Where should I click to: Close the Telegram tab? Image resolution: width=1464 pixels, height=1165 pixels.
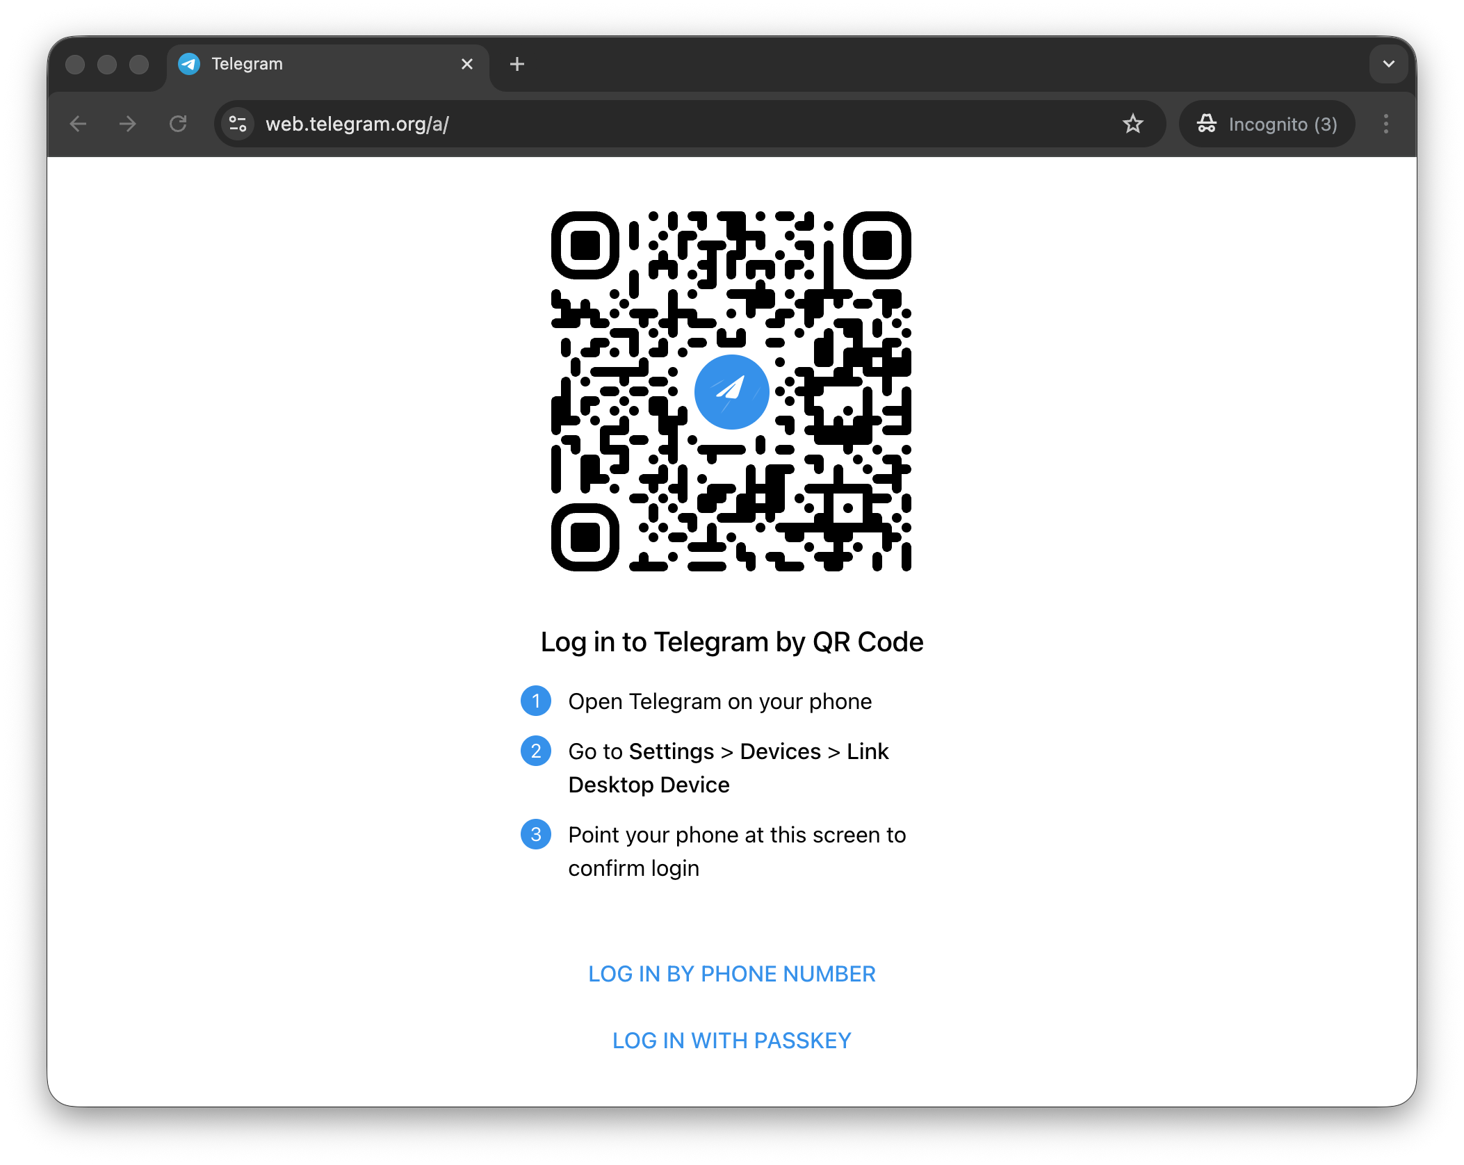click(467, 64)
